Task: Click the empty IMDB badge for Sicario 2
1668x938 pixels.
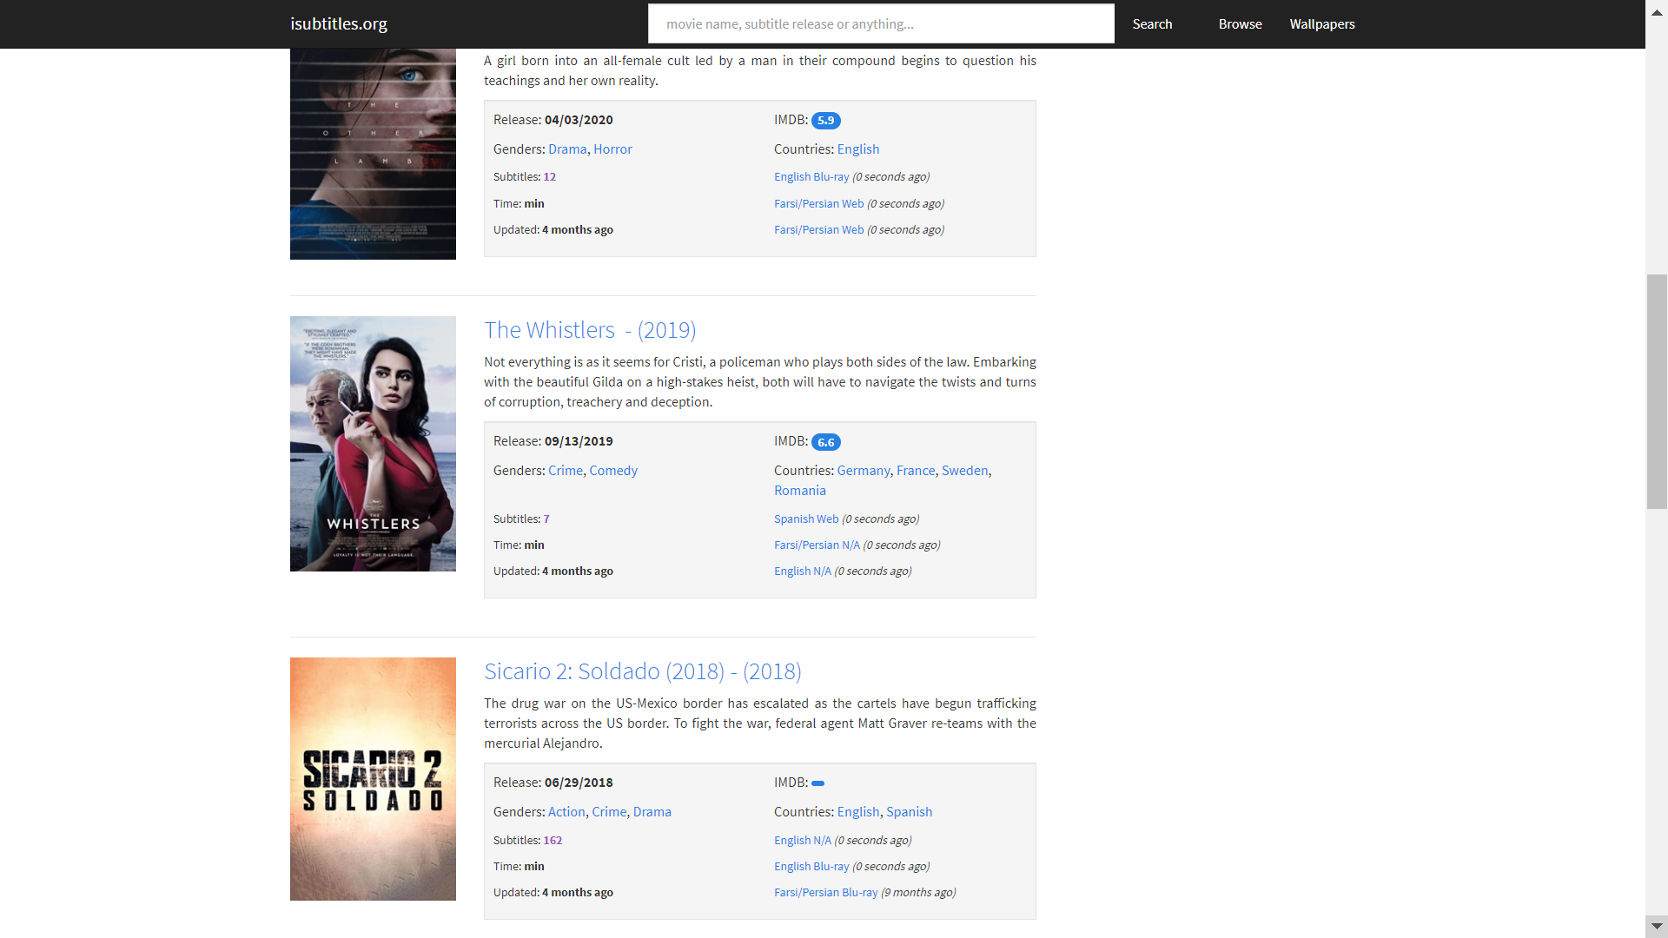Action: (x=817, y=783)
